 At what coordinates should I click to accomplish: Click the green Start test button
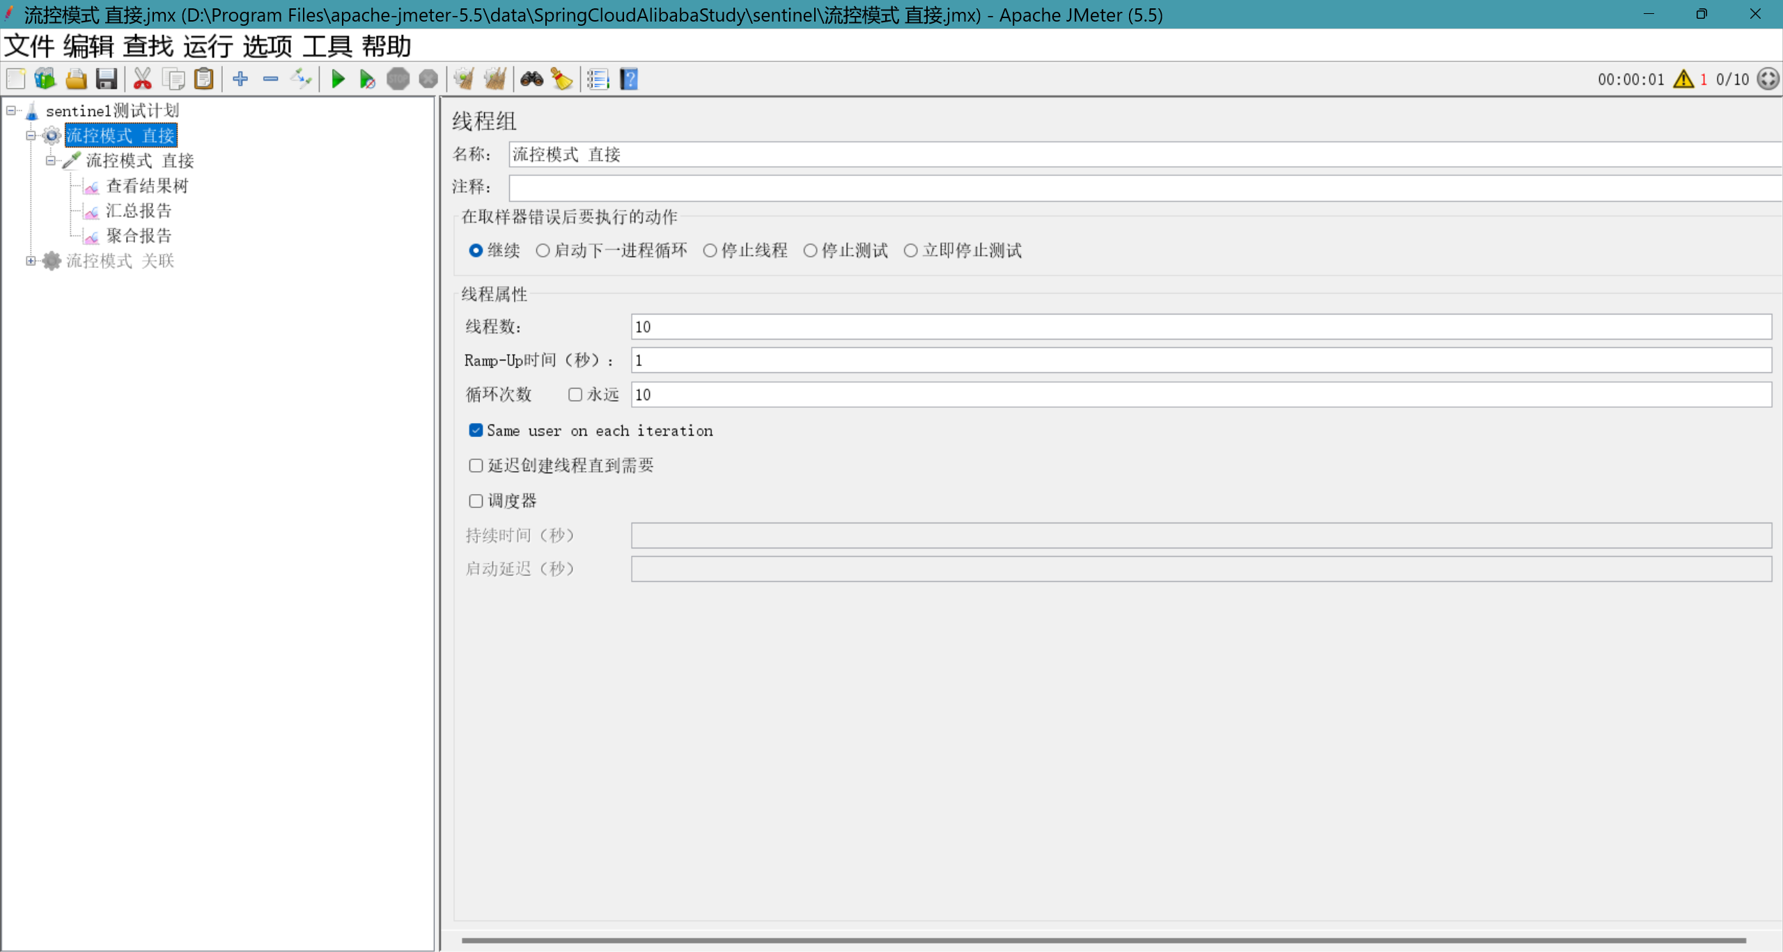338,79
